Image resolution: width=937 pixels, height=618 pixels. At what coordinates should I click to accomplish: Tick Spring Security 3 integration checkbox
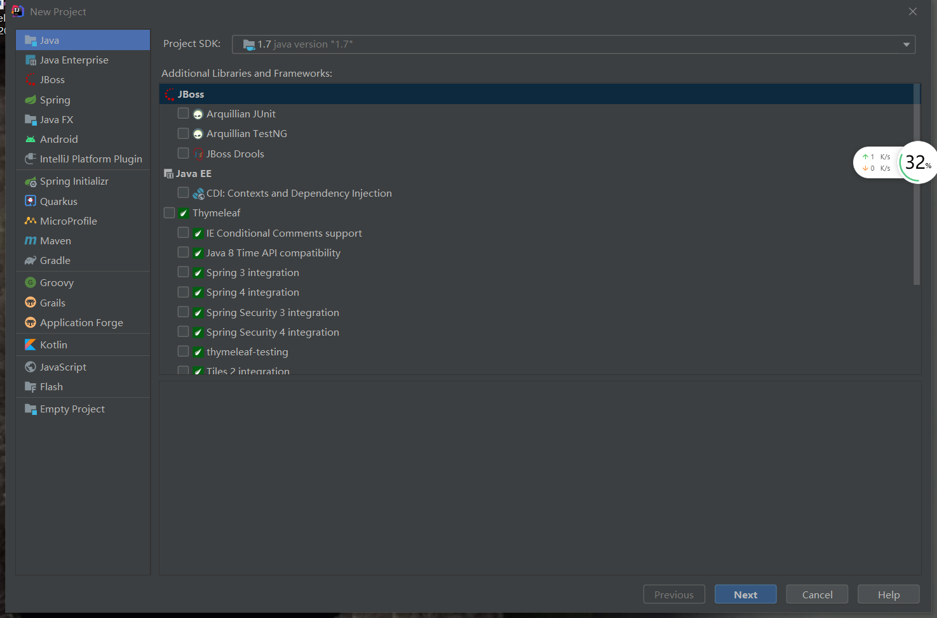tap(183, 312)
